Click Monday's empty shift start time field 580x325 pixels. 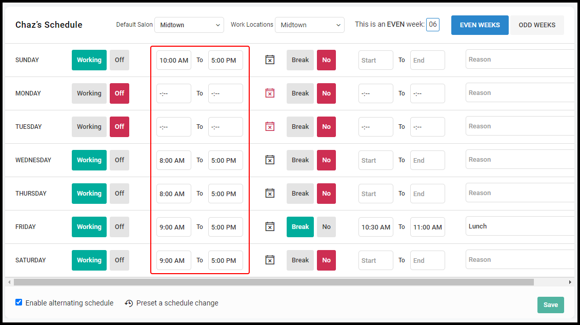(173, 93)
